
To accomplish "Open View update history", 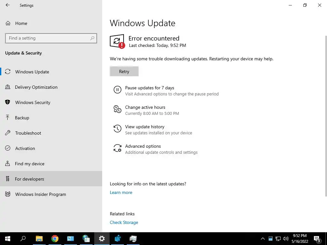I will click(x=153, y=130).
